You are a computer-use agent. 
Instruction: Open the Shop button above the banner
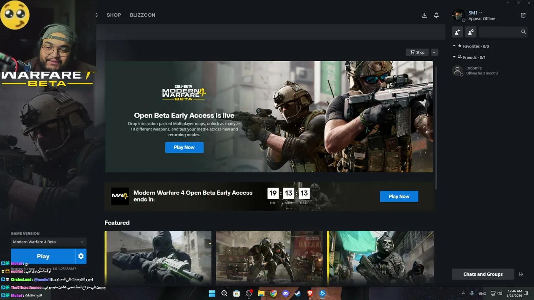[417, 52]
